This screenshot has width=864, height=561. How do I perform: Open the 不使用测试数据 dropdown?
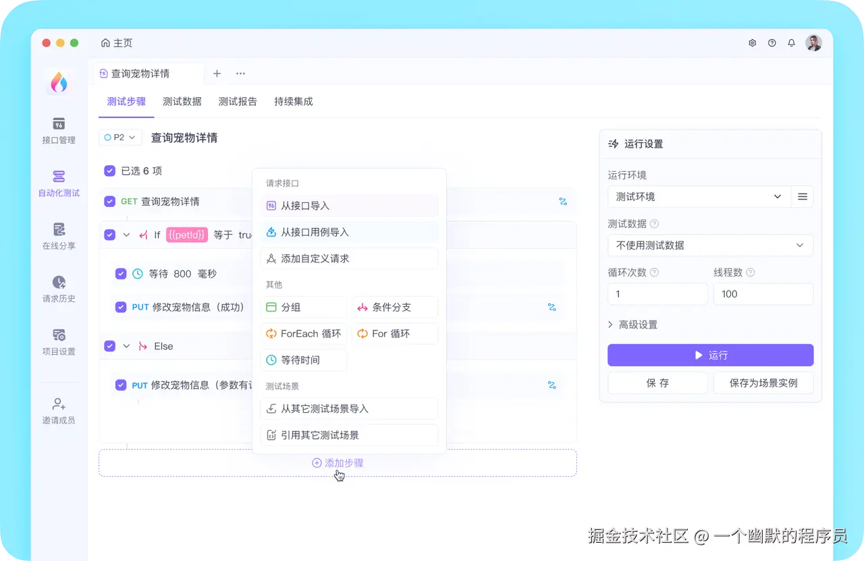(x=710, y=245)
